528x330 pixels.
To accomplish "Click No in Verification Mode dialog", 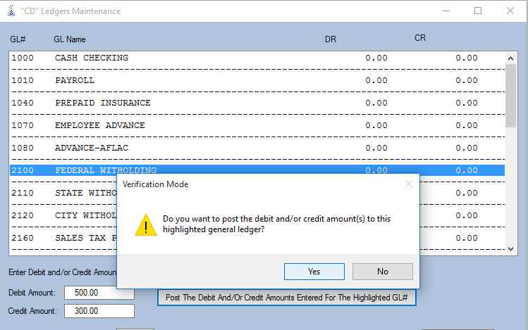I will [383, 272].
